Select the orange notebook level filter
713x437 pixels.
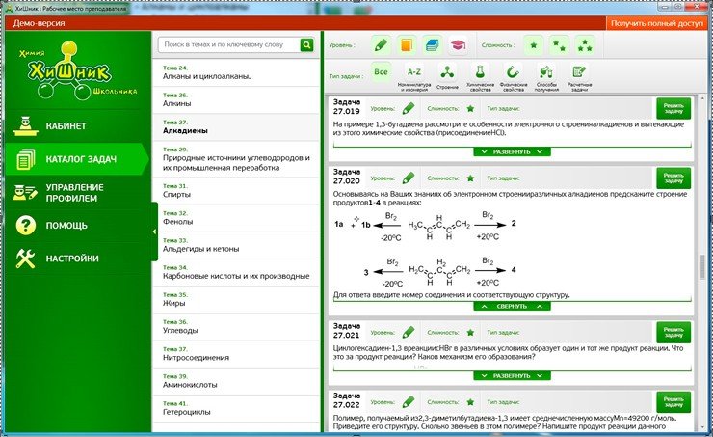tap(406, 45)
